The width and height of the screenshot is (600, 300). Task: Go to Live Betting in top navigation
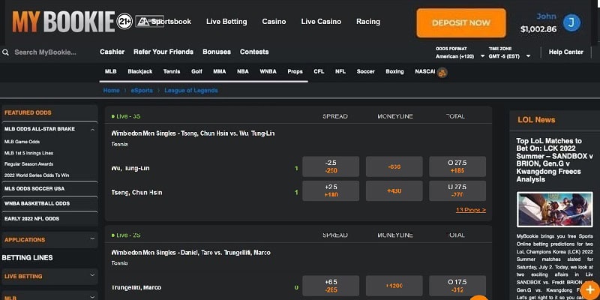click(x=226, y=22)
